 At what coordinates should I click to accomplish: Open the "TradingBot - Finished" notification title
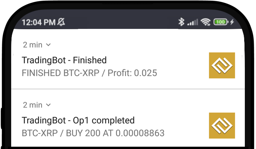[x=64, y=60]
